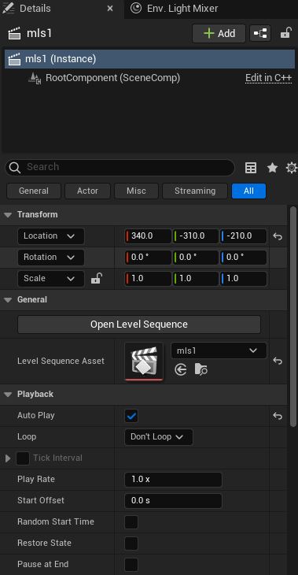Toggle favorites star filter icon
The width and height of the screenshot is (298, 575).
(x=272, y=168)
